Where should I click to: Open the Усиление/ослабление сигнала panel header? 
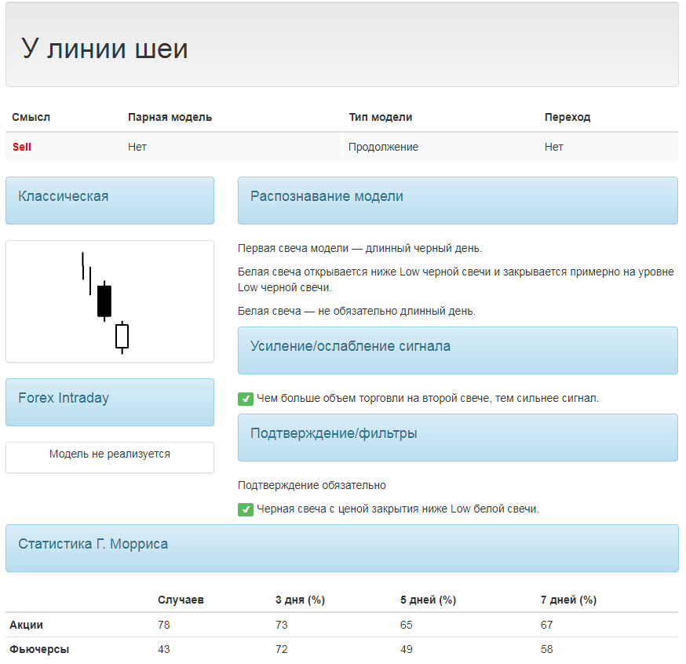click(x=458, y=350)
